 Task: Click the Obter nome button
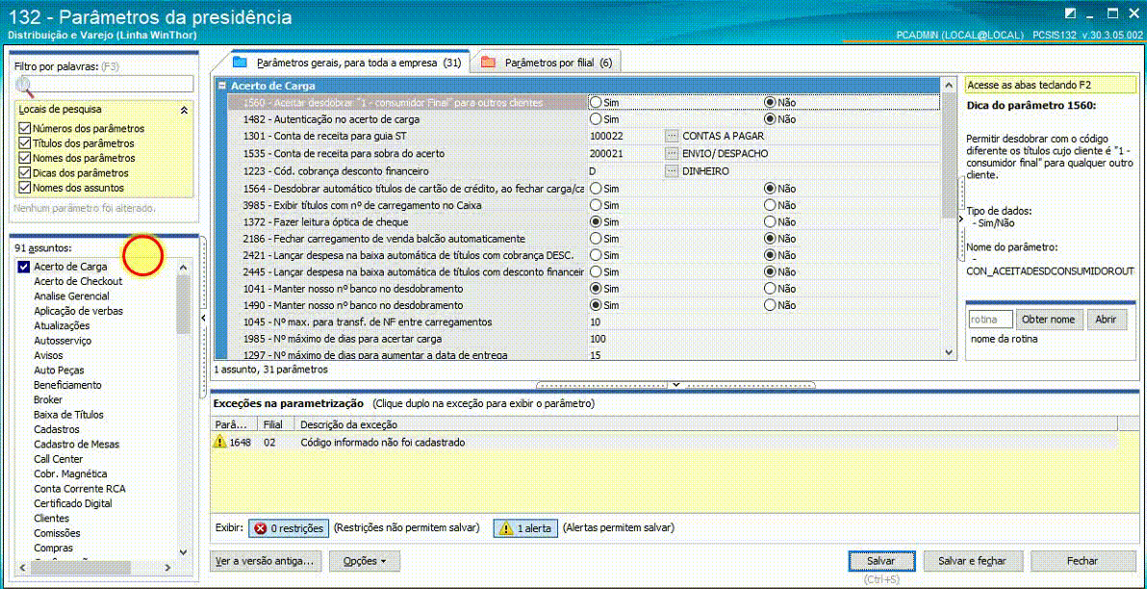point(1048,320)
